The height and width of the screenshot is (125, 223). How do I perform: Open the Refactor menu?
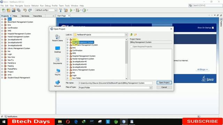point(35,6)
